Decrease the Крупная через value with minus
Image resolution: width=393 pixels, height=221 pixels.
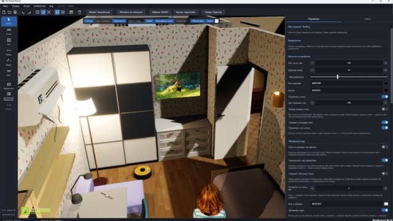(312, 70)
